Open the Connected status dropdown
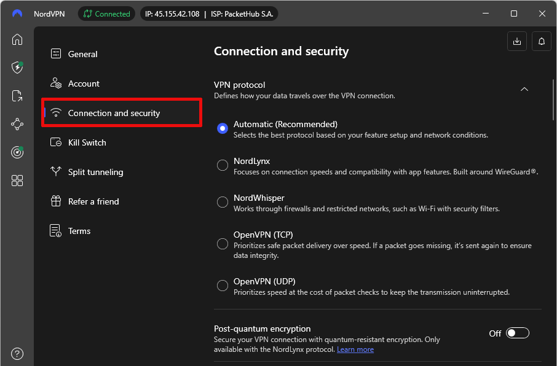Viewport: 557px width, 366px height. tap(106, 13)
